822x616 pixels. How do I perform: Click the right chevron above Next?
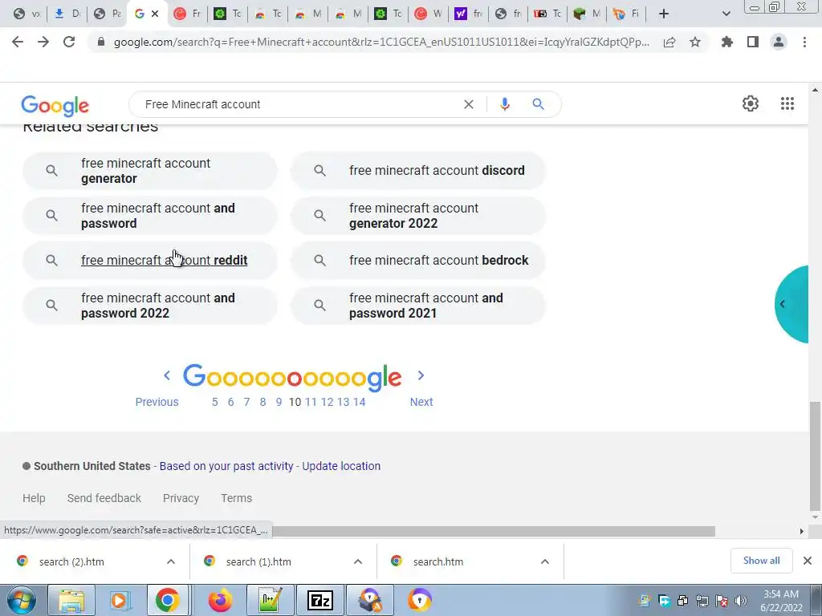click(x=421, y=375)
